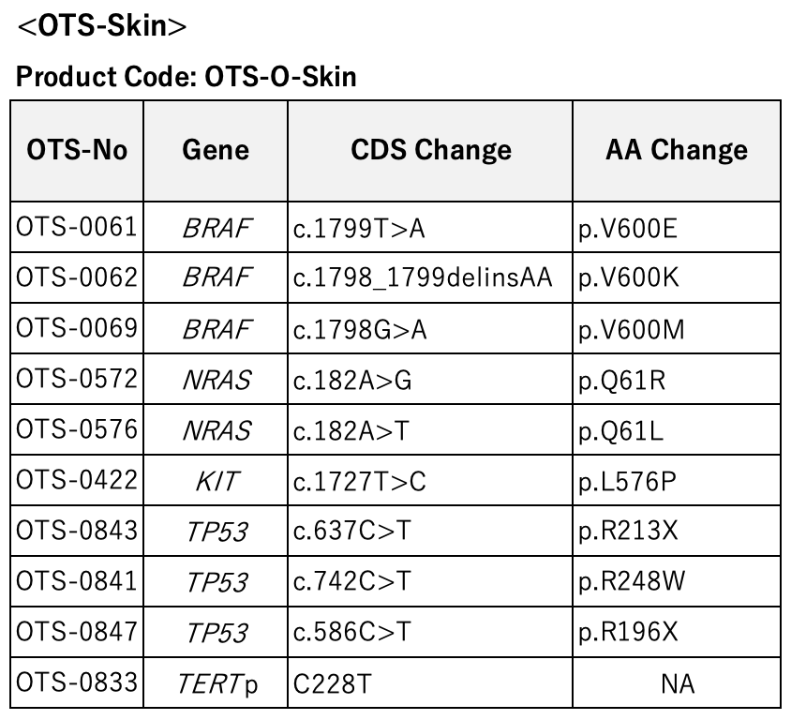The height and width of the screenshot is (720, 791).
Task: Click the p.V600E cell
Action: pos(677,227)
